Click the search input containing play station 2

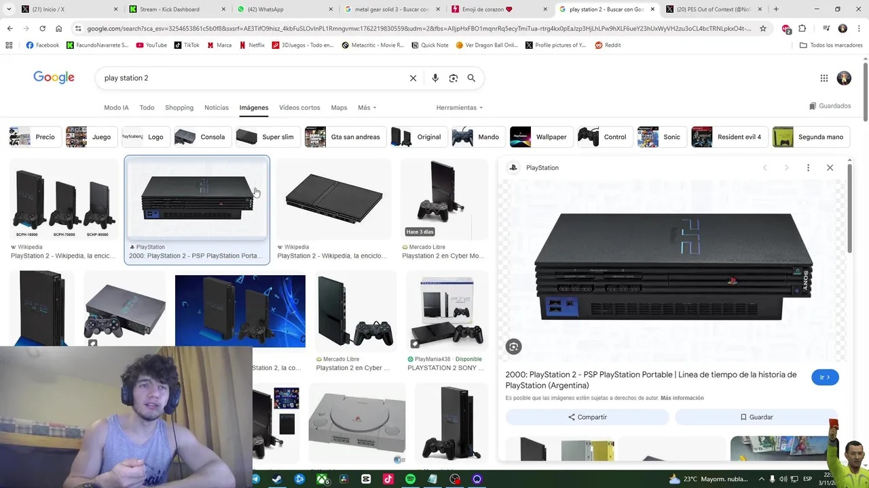pos(251,78)
